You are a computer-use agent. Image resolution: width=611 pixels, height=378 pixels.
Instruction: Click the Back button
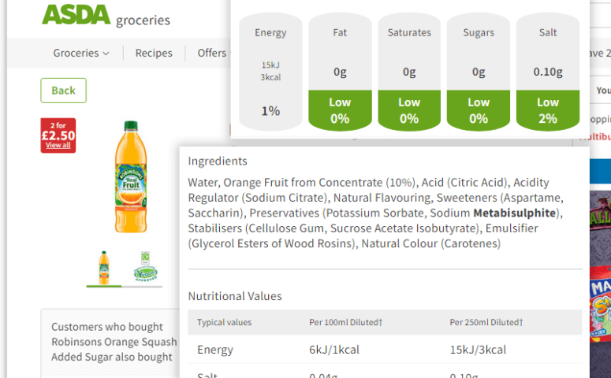click(x=64, y=91)
